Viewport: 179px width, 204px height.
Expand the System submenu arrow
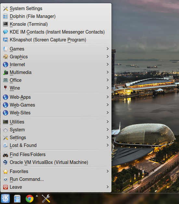pyautogui.click(x=108, y=130)
